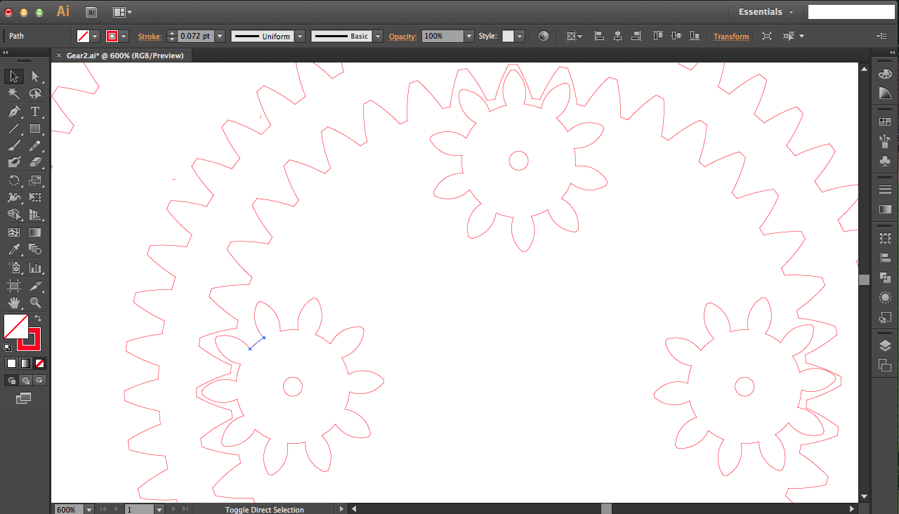Select the Rotate tool
This screenshot has width=899, height=514.
pos(13,180)
